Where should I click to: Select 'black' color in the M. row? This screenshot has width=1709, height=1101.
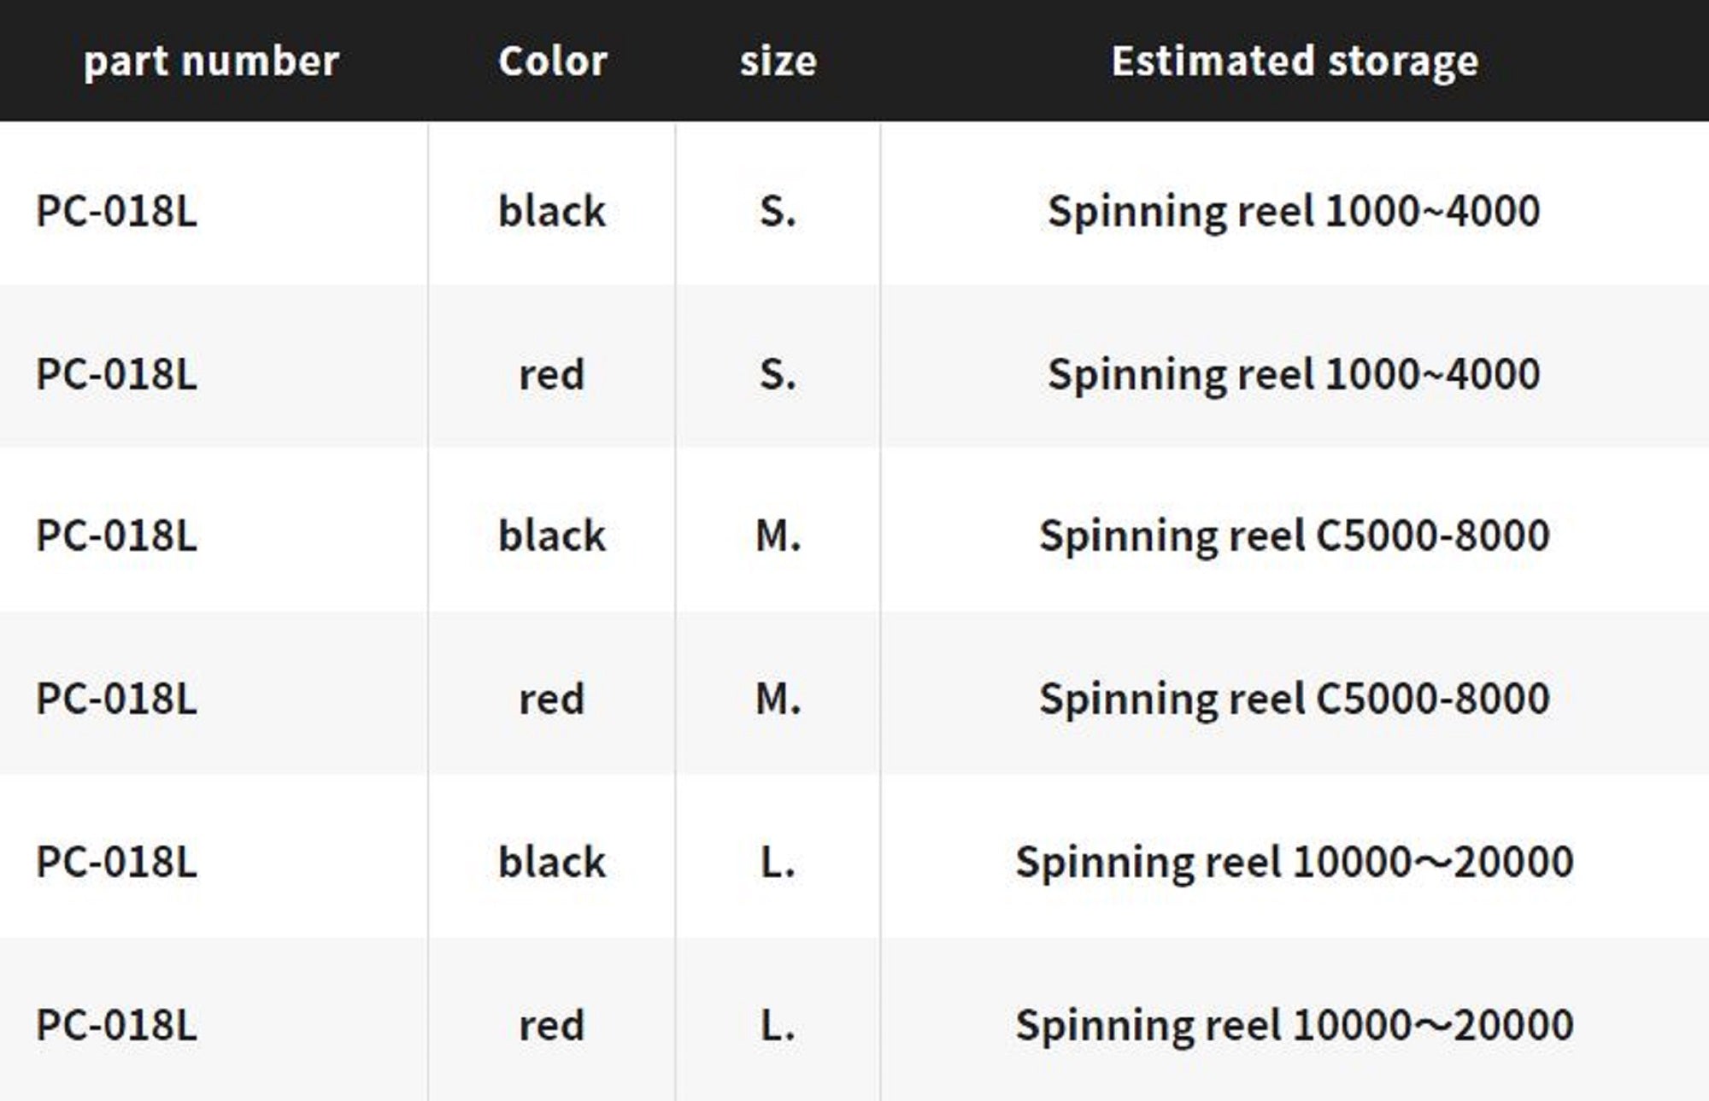pyautogui.click(x=552, y=536)
